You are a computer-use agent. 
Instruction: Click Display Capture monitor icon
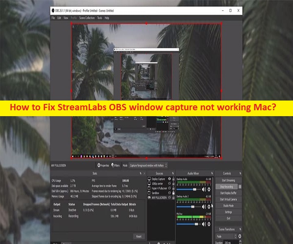click(x=149, y=179)
